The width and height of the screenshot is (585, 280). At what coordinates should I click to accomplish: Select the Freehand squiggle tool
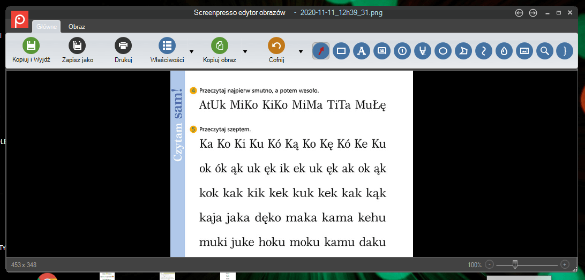point(484,51)
